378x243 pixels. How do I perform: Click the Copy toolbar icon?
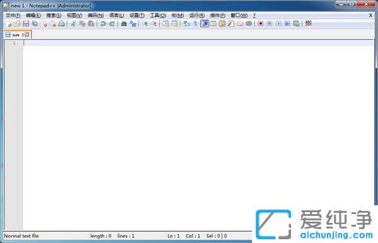pyautogui.click(x=83, y=23)
